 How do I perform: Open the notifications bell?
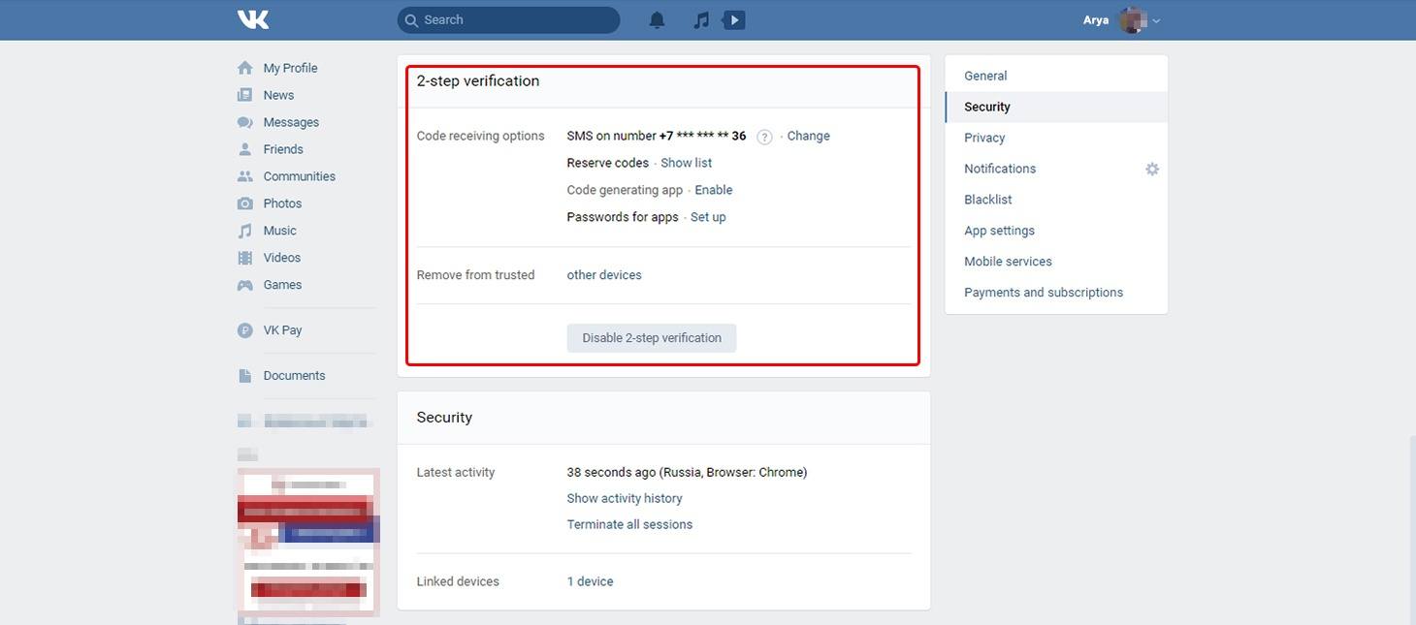657,19
